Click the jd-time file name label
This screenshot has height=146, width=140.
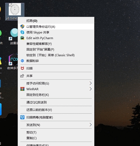pyautogui.click(x=12, y=18)
